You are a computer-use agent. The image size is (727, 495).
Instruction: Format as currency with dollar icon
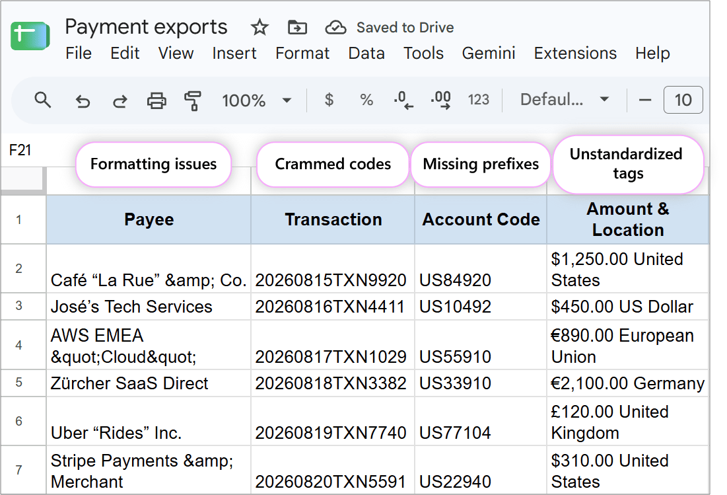[x=329, y=100]
